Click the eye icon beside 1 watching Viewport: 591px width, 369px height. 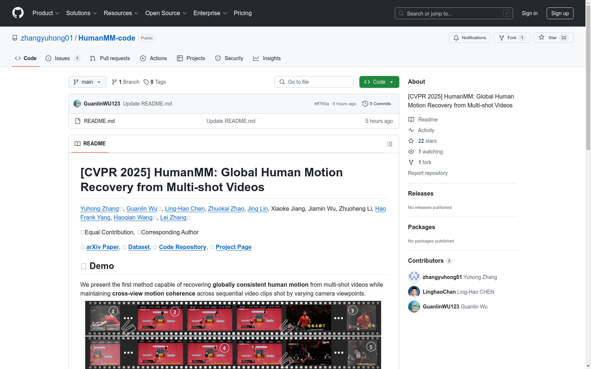click(x=411, y=152)
